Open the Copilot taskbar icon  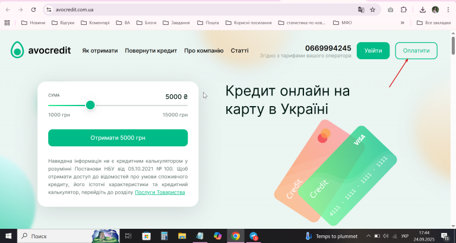tap(217, 236)
